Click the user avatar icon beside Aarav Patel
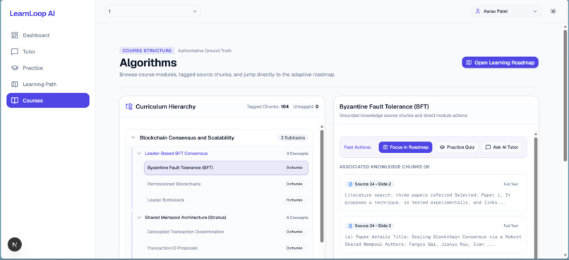569x260 pixels. pyautogui.click(x=477, y=11)
